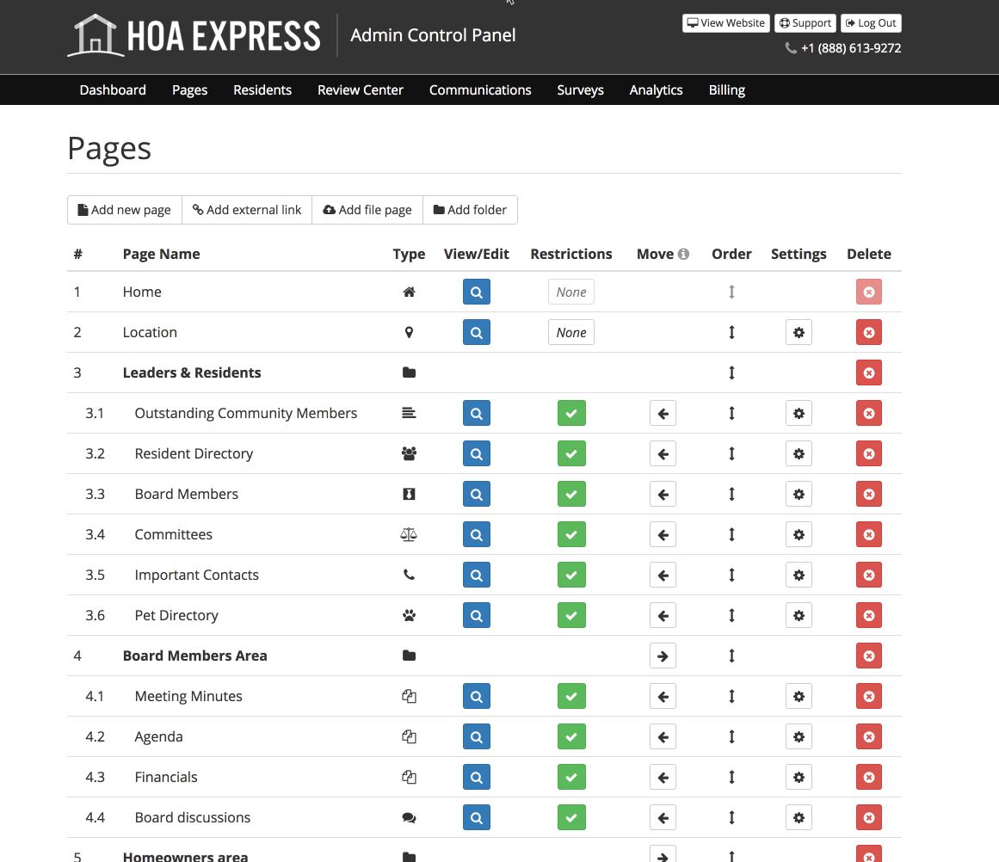Screen dimensions: 999x862
Task: Open settings gear for Agenda
Action: (799, 736)
